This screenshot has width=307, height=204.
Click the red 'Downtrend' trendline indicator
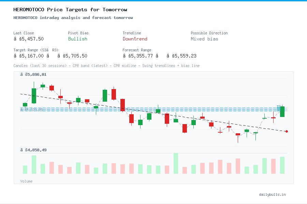[135, 39]
